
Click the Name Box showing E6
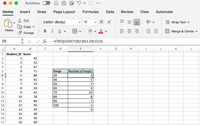pos(10,41)
